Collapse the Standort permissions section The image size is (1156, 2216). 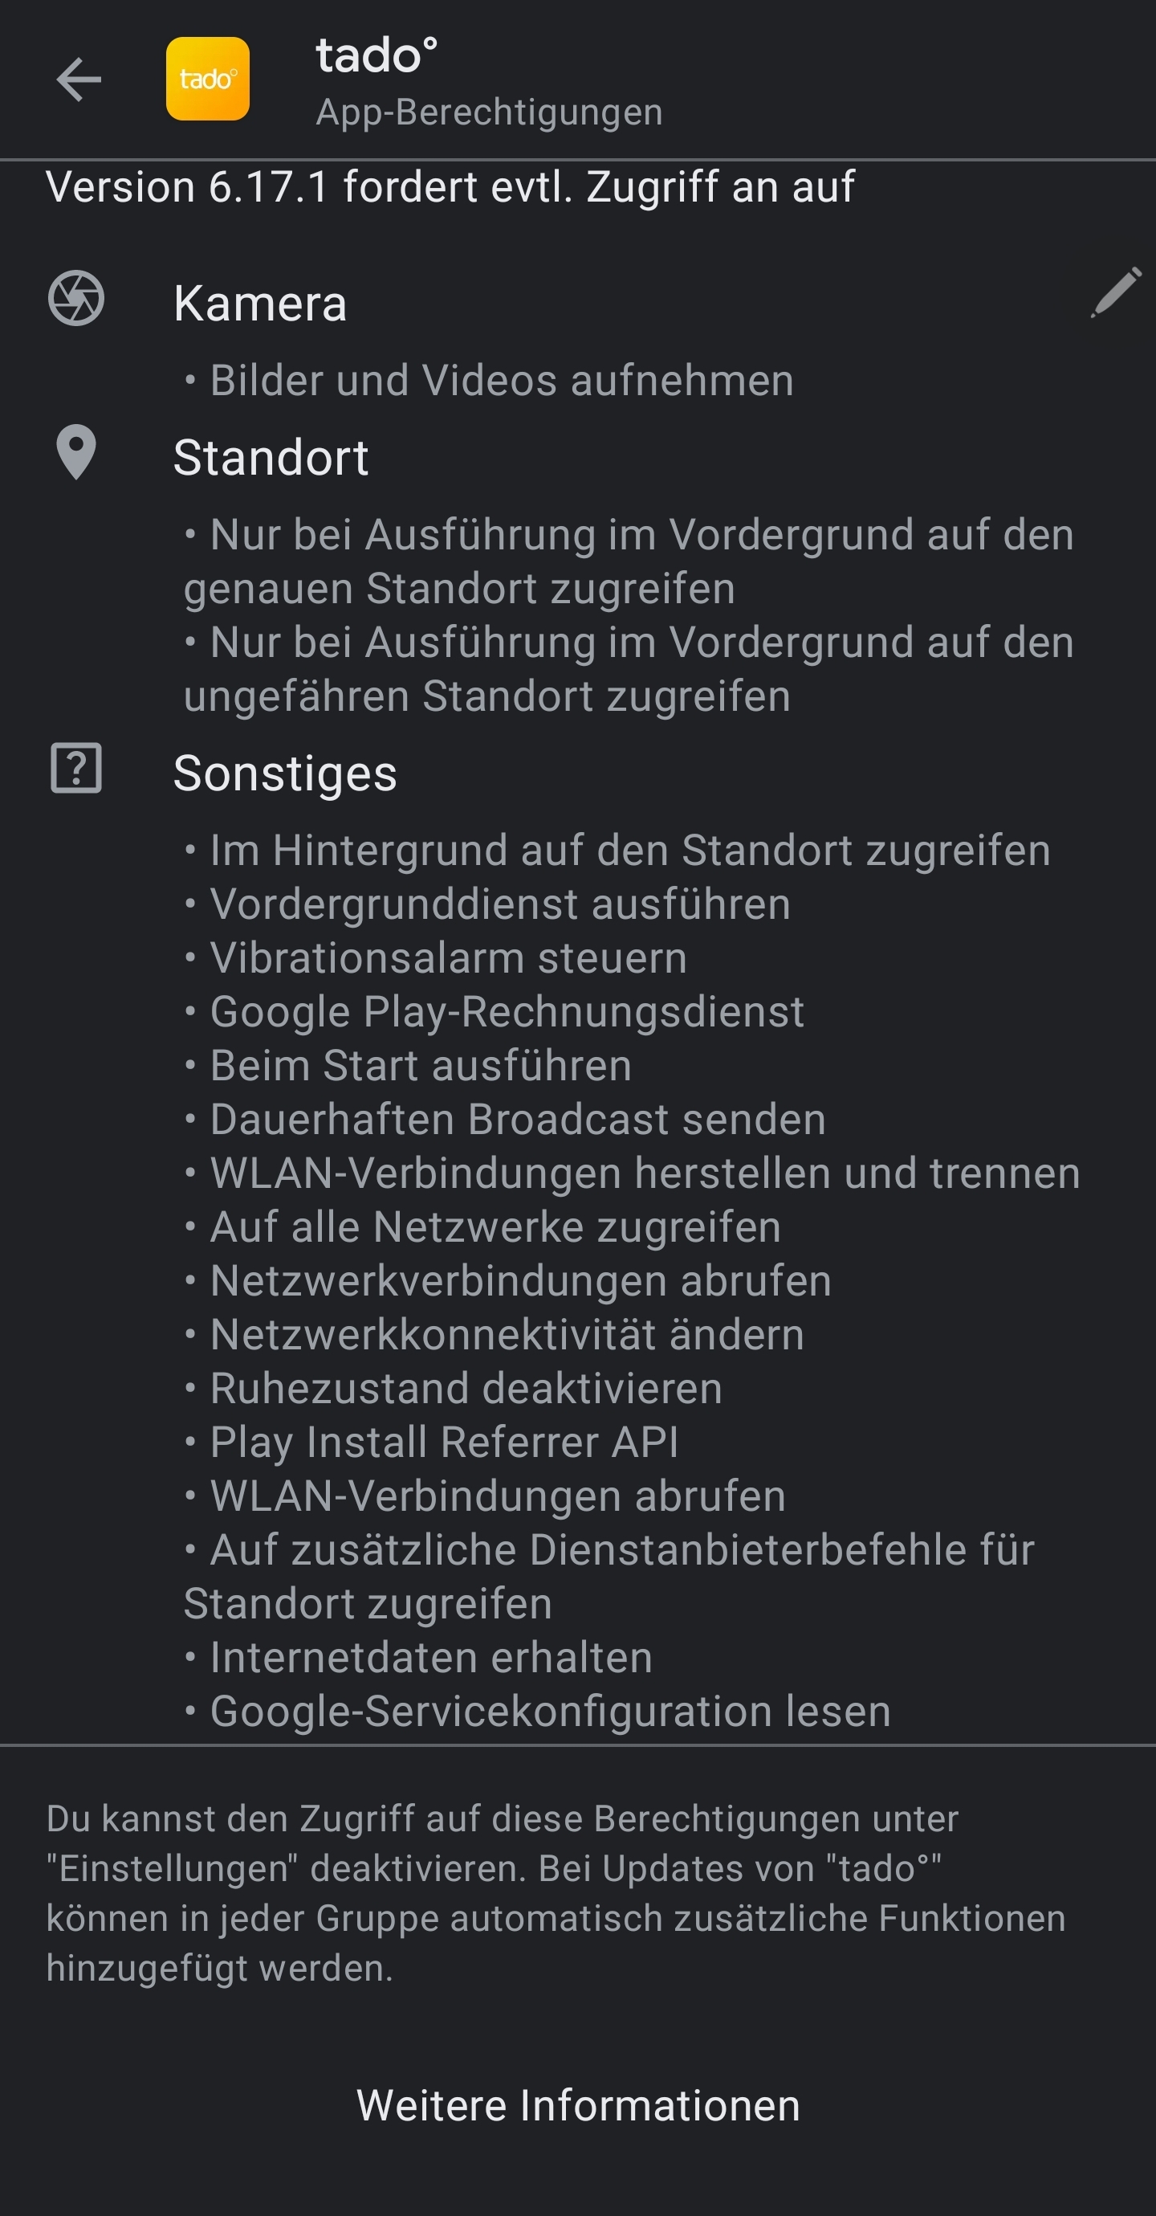coord(271,459)
